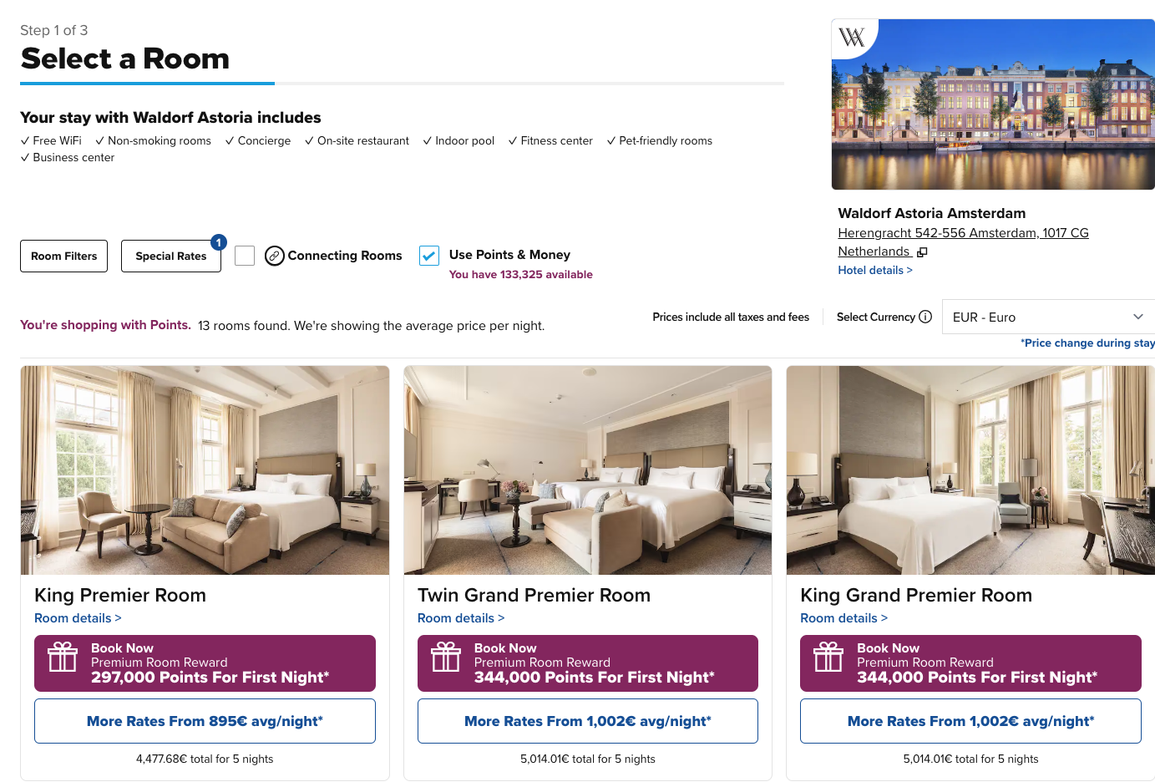This screenshot has height=782, width=1155.
Task: View More Rates From 1,002€ for Twin Grand Premier
Action: pos(588,721)
